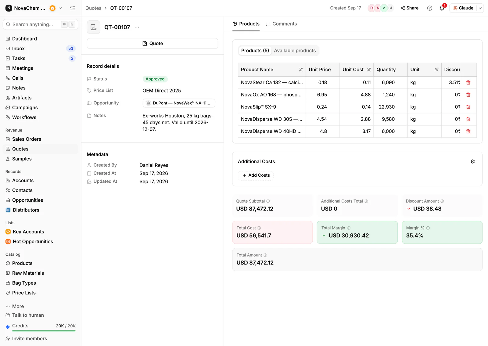This screenshot has height=346, width=488.
Task: Open the QT-00107 more options ellipsis
Action: (x=137, y=27)
